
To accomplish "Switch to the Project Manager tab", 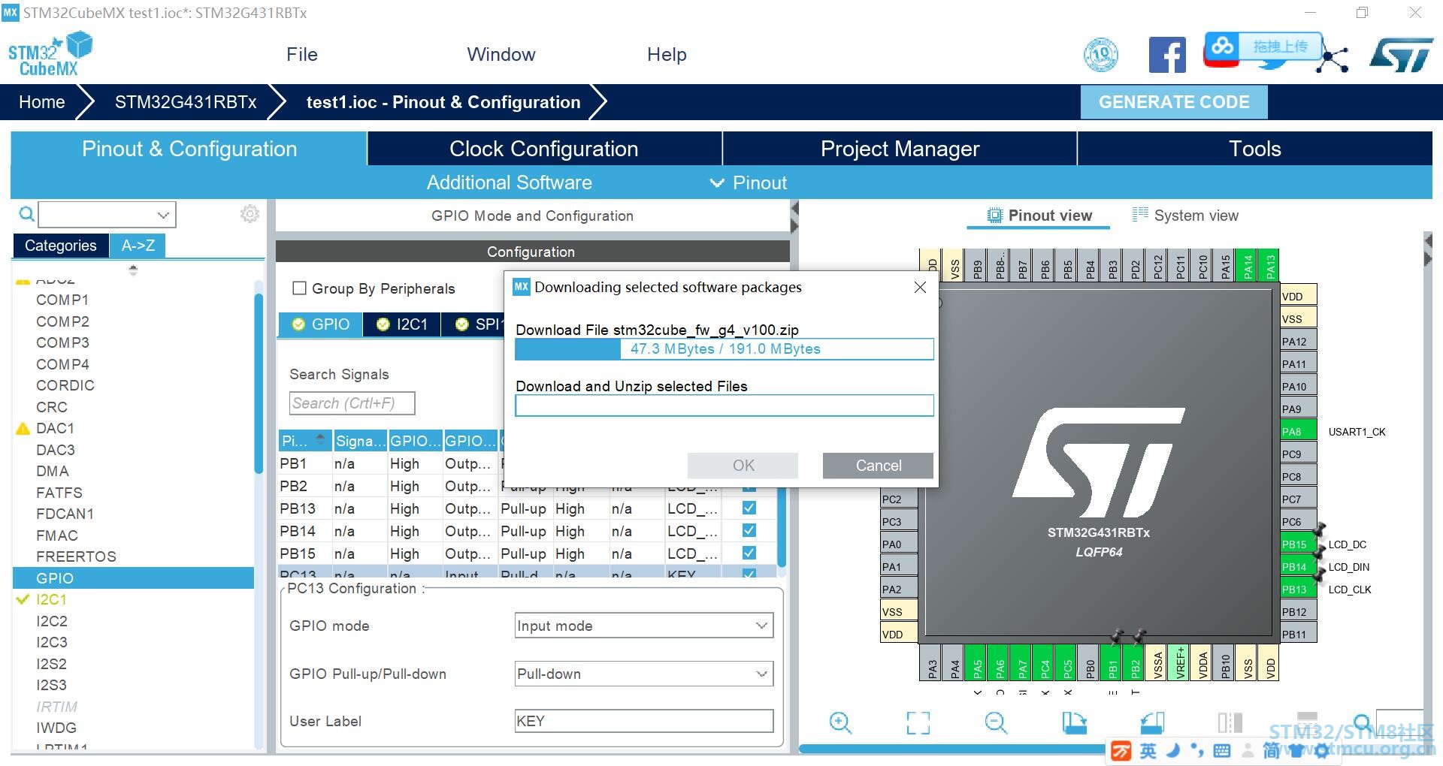I will (x=900, y=149).
